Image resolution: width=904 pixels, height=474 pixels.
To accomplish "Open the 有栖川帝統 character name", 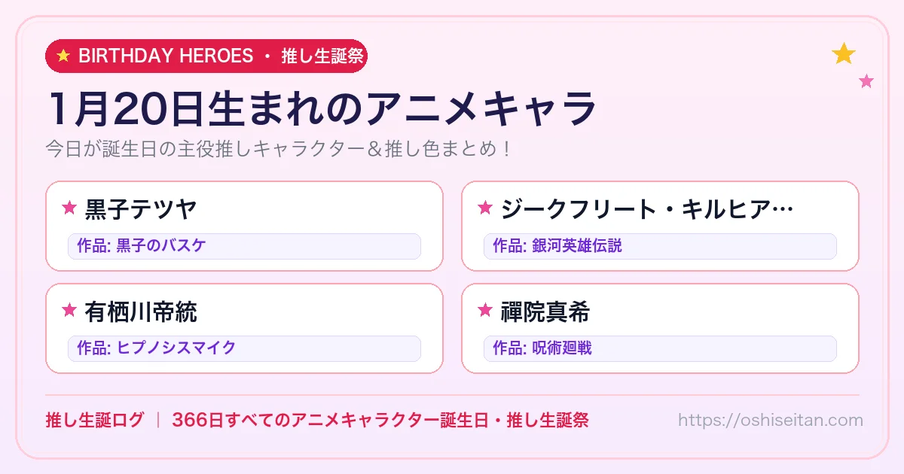I will click(141, 311).
